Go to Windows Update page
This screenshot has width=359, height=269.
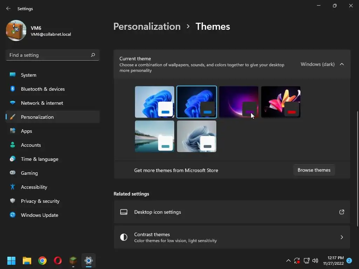(53, 215)
